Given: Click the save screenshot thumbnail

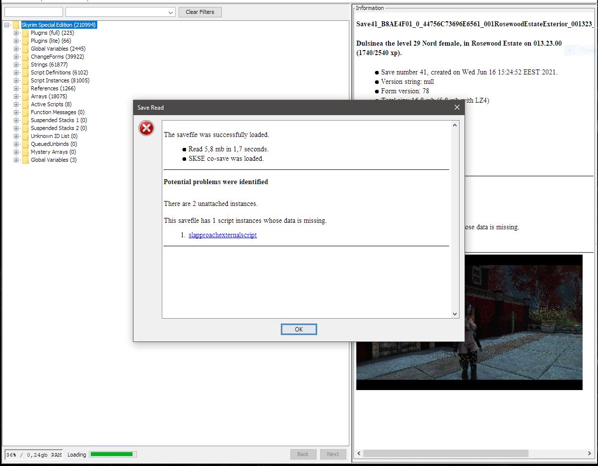Looking at the screenshot, I should tap(469, 322).
